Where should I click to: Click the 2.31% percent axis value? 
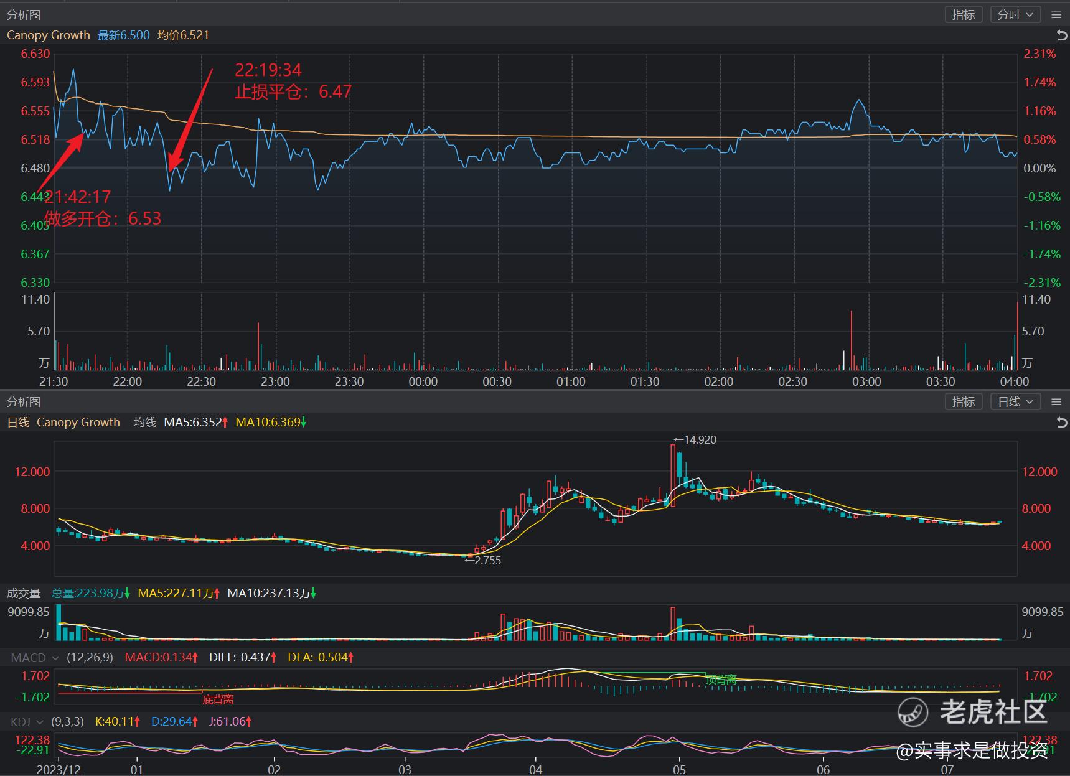point(1040,54)
